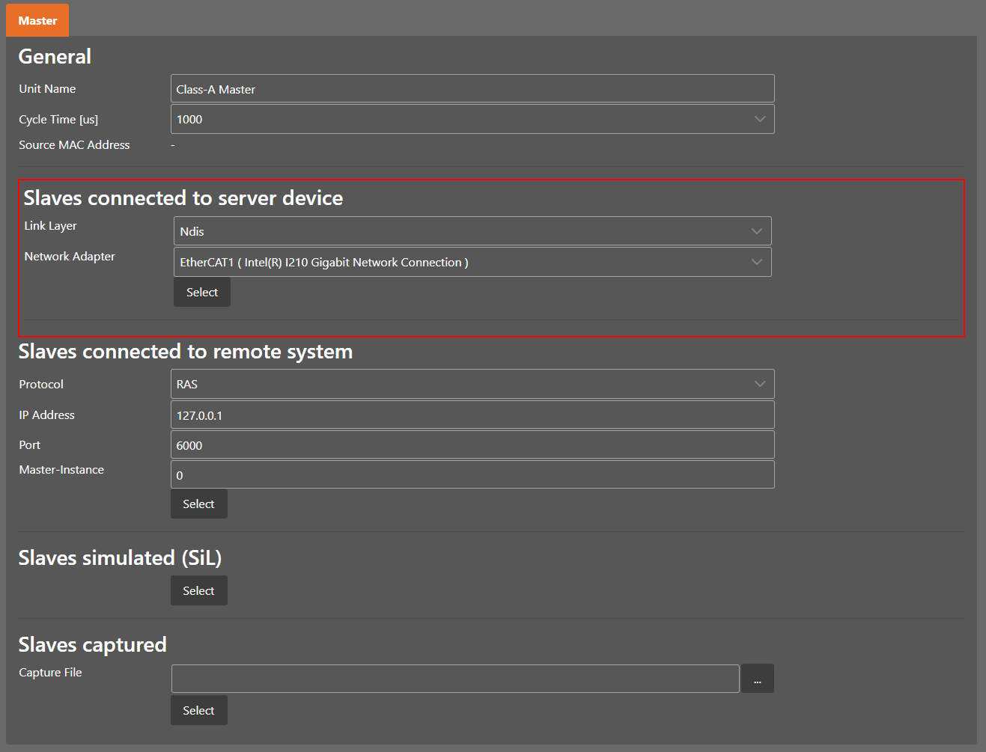Open the Link Layer dropdown showing Ndis
This screenshot has height=752, width=986.
point(472,231)
